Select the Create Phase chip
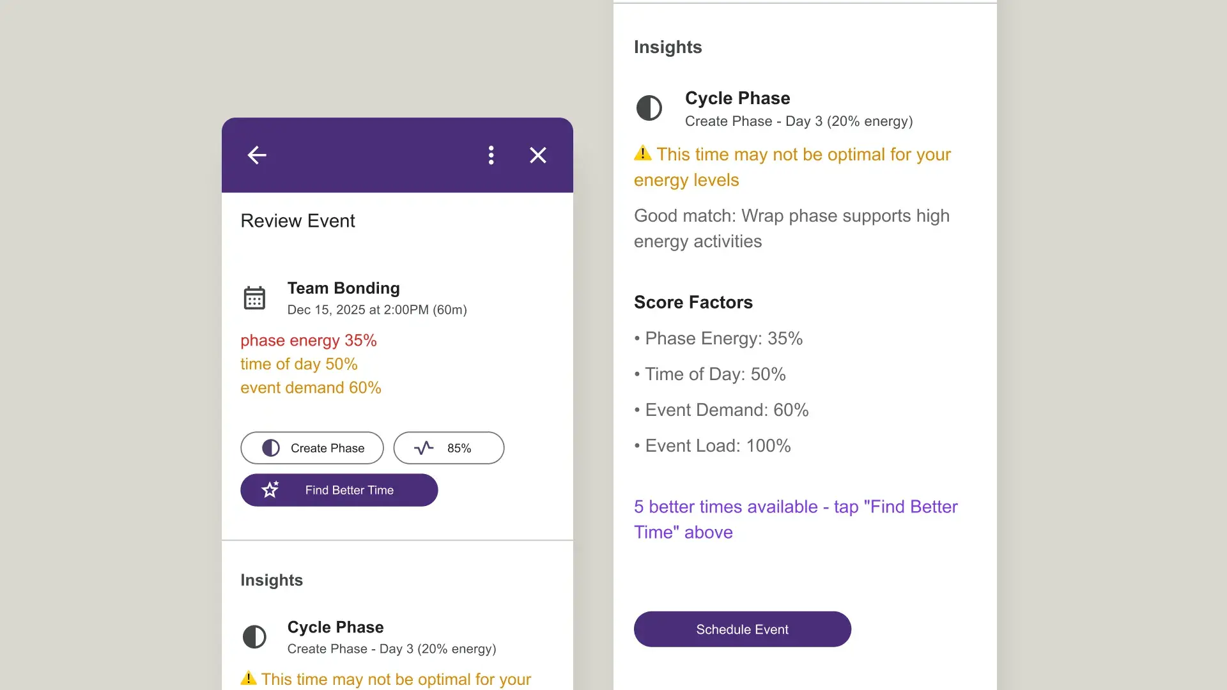The image size is (1227, 690). (312, 448)
